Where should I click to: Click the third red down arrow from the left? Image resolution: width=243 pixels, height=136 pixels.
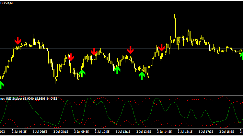(94, 51)
